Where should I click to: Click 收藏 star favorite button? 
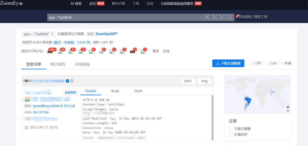click(286, 63)
